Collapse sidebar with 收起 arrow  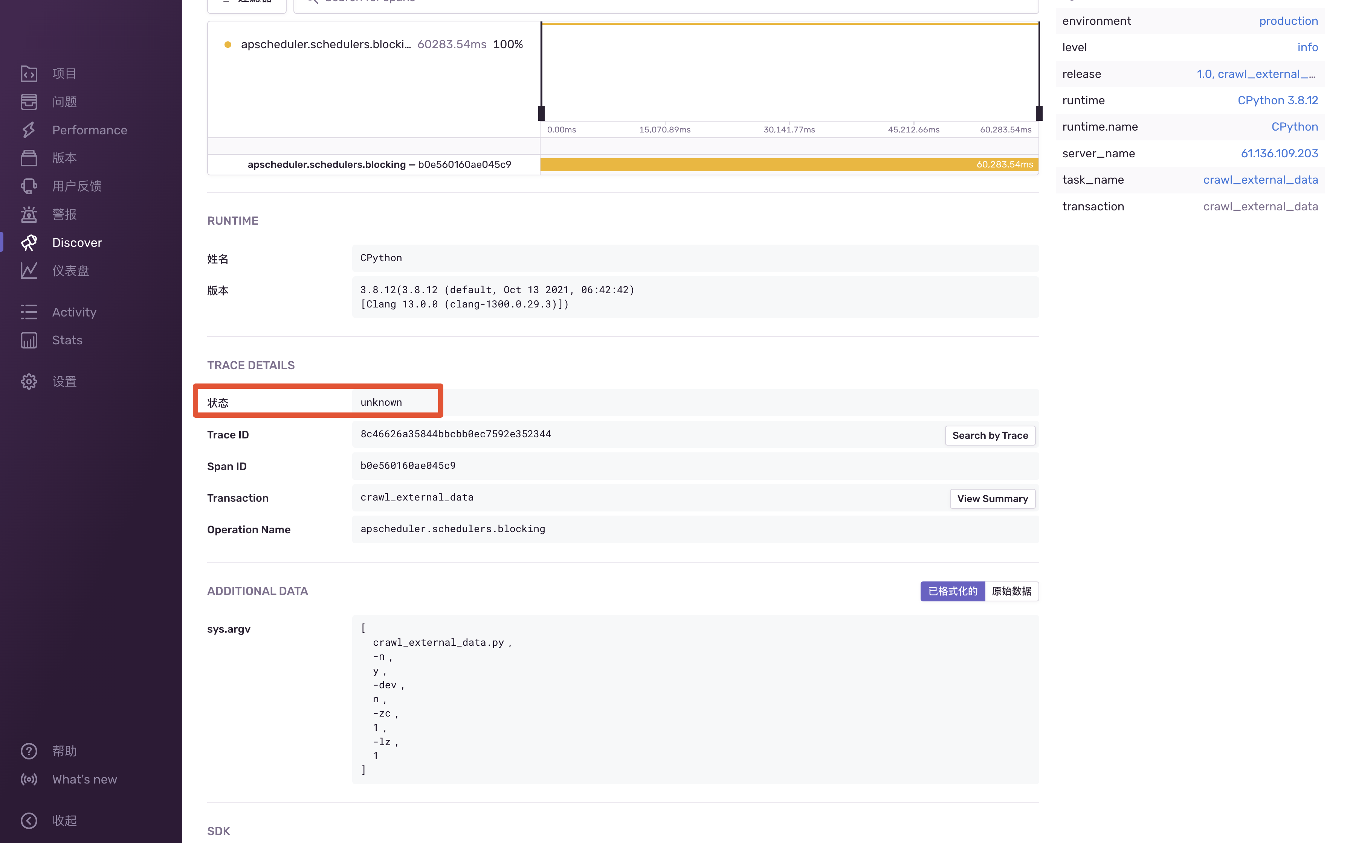pos(29,820)
